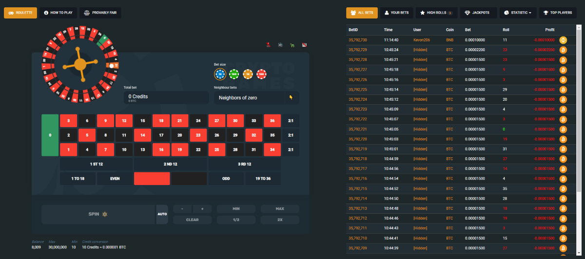Screen dimensions: 585x259
Task: Bet on 2 ND 12
Action: (171, 164)
